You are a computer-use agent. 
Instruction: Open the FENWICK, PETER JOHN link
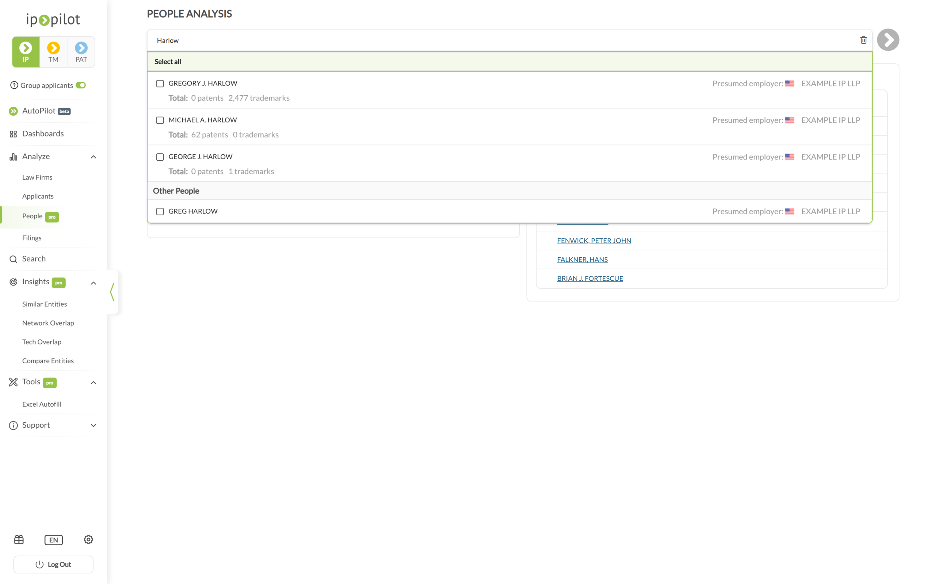tap(594, 241)
